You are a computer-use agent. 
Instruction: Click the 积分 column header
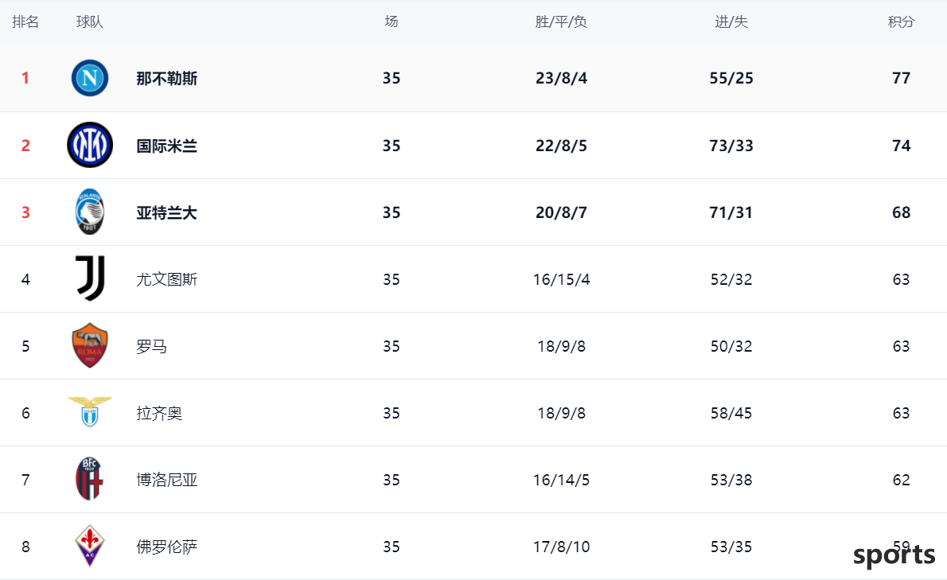[x=901, y=21]
